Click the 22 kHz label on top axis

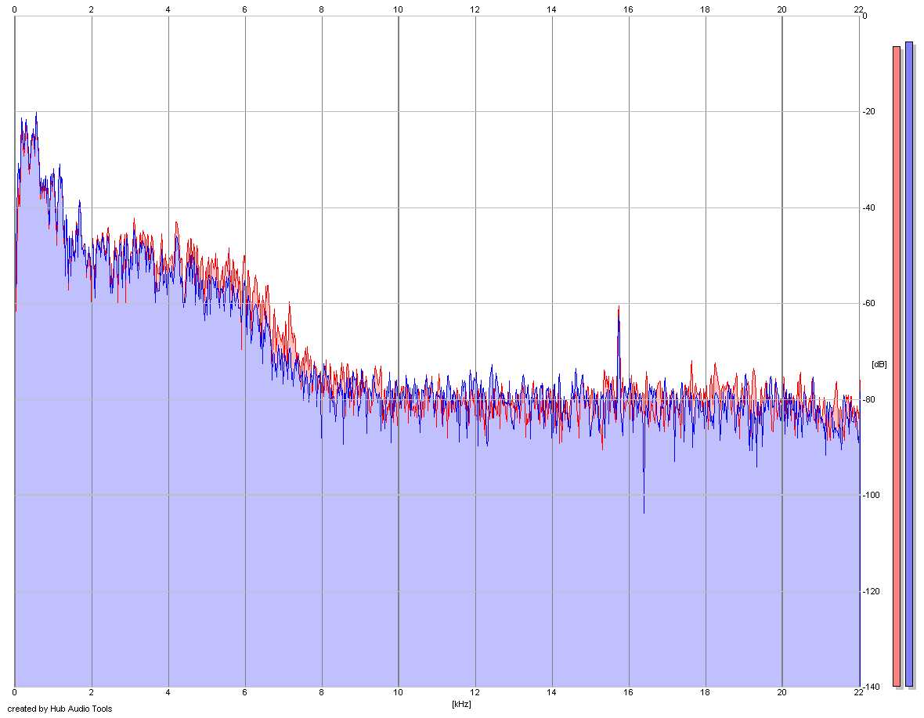coord(858,9)
